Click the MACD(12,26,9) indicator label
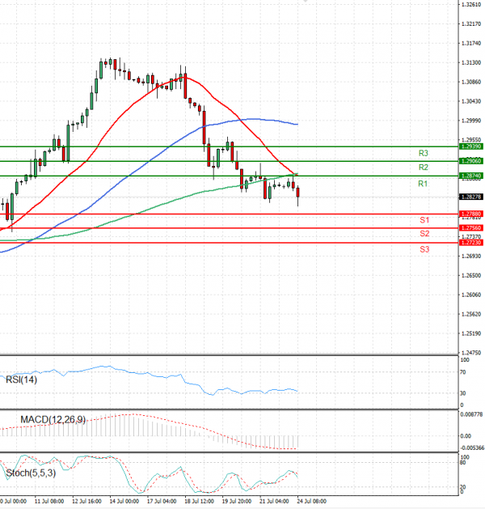The height and width of the screenshot is (509, 485). 53,420
